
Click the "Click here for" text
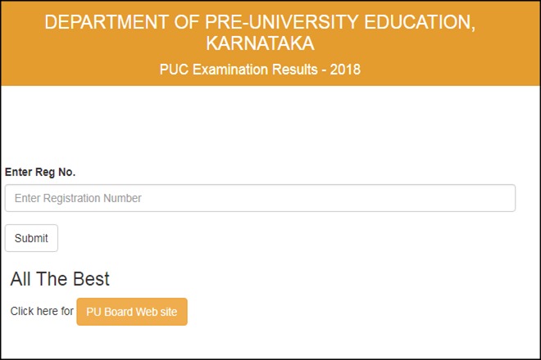point(42,312)
